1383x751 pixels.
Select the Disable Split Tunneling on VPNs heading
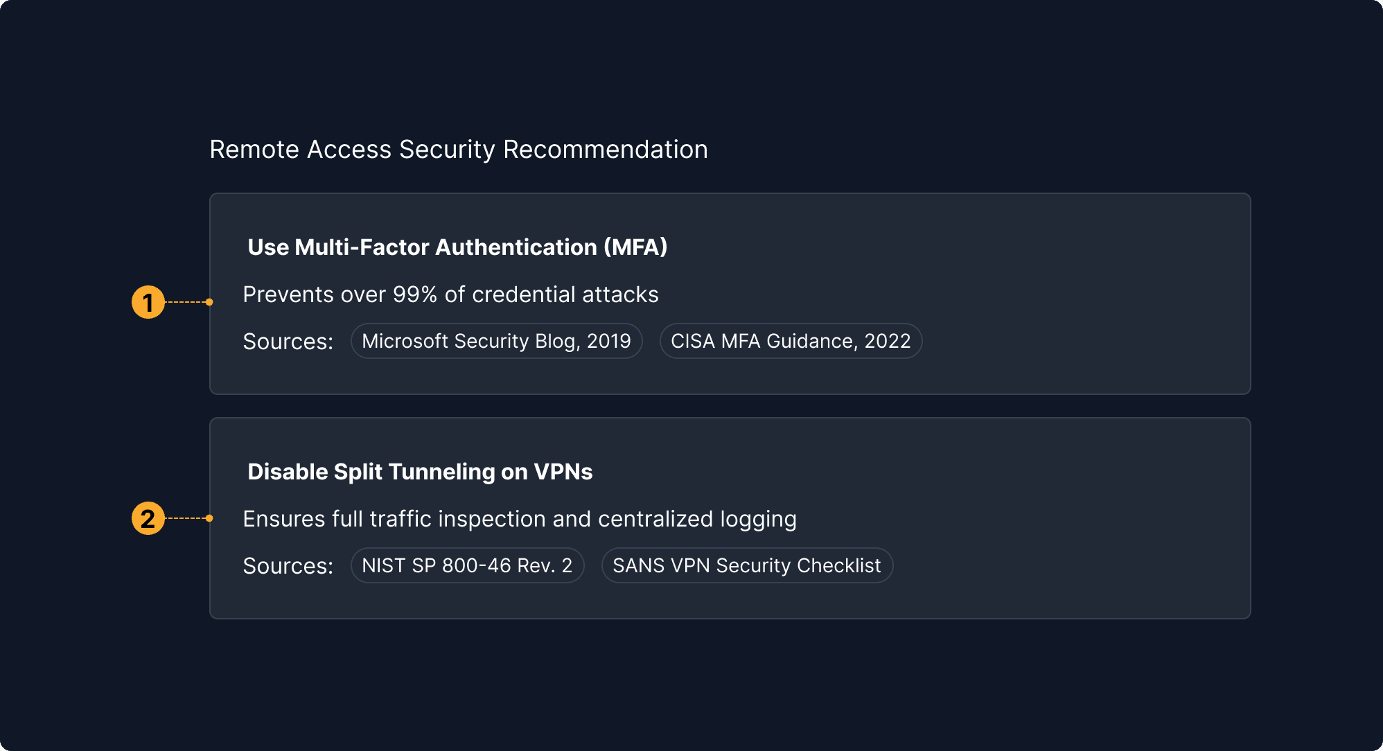[420, 472]
